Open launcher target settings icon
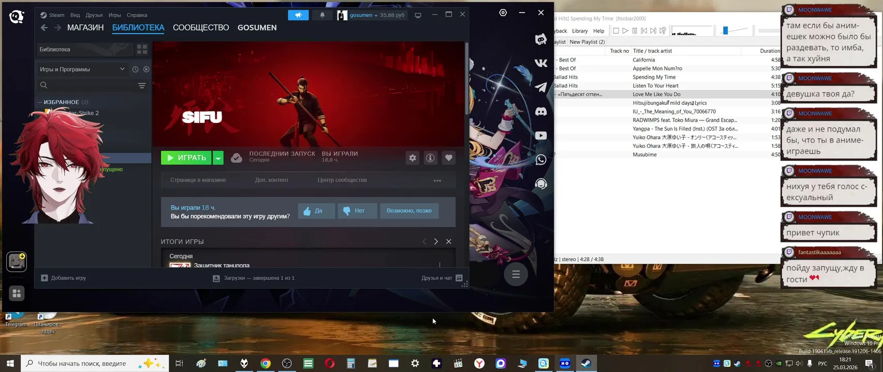The width and height of the screenshot is (883, 372). tap(503, 12)
